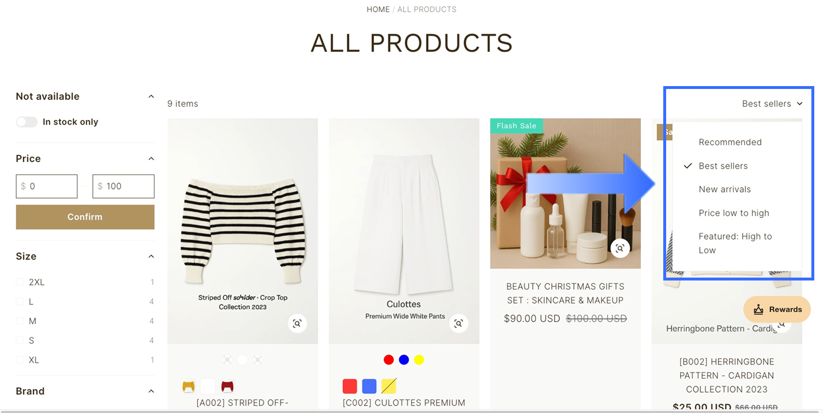Click the crown icon on Rewards button
Viewport: 823px width, 413px height.
759,310
